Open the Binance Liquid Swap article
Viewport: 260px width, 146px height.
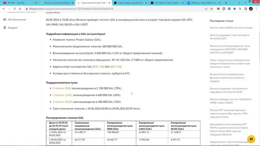[230, 49]
